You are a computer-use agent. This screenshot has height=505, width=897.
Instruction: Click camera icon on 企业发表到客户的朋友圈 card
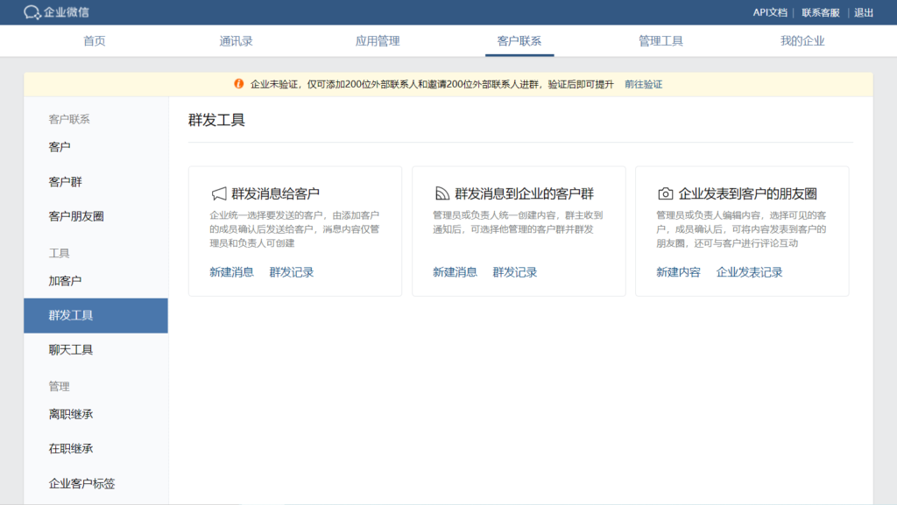666,193
